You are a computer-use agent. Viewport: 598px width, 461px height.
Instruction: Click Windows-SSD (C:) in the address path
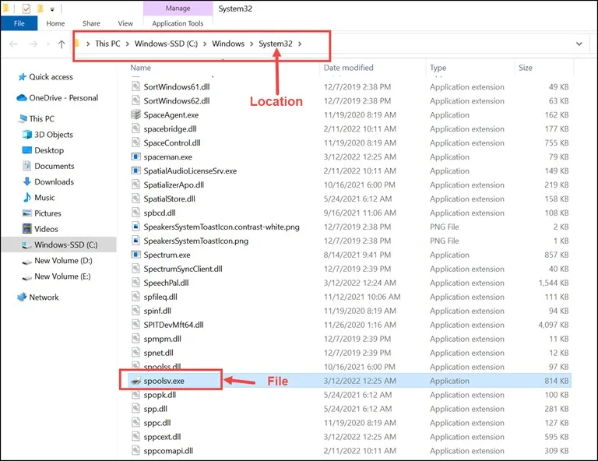(166, 44)
